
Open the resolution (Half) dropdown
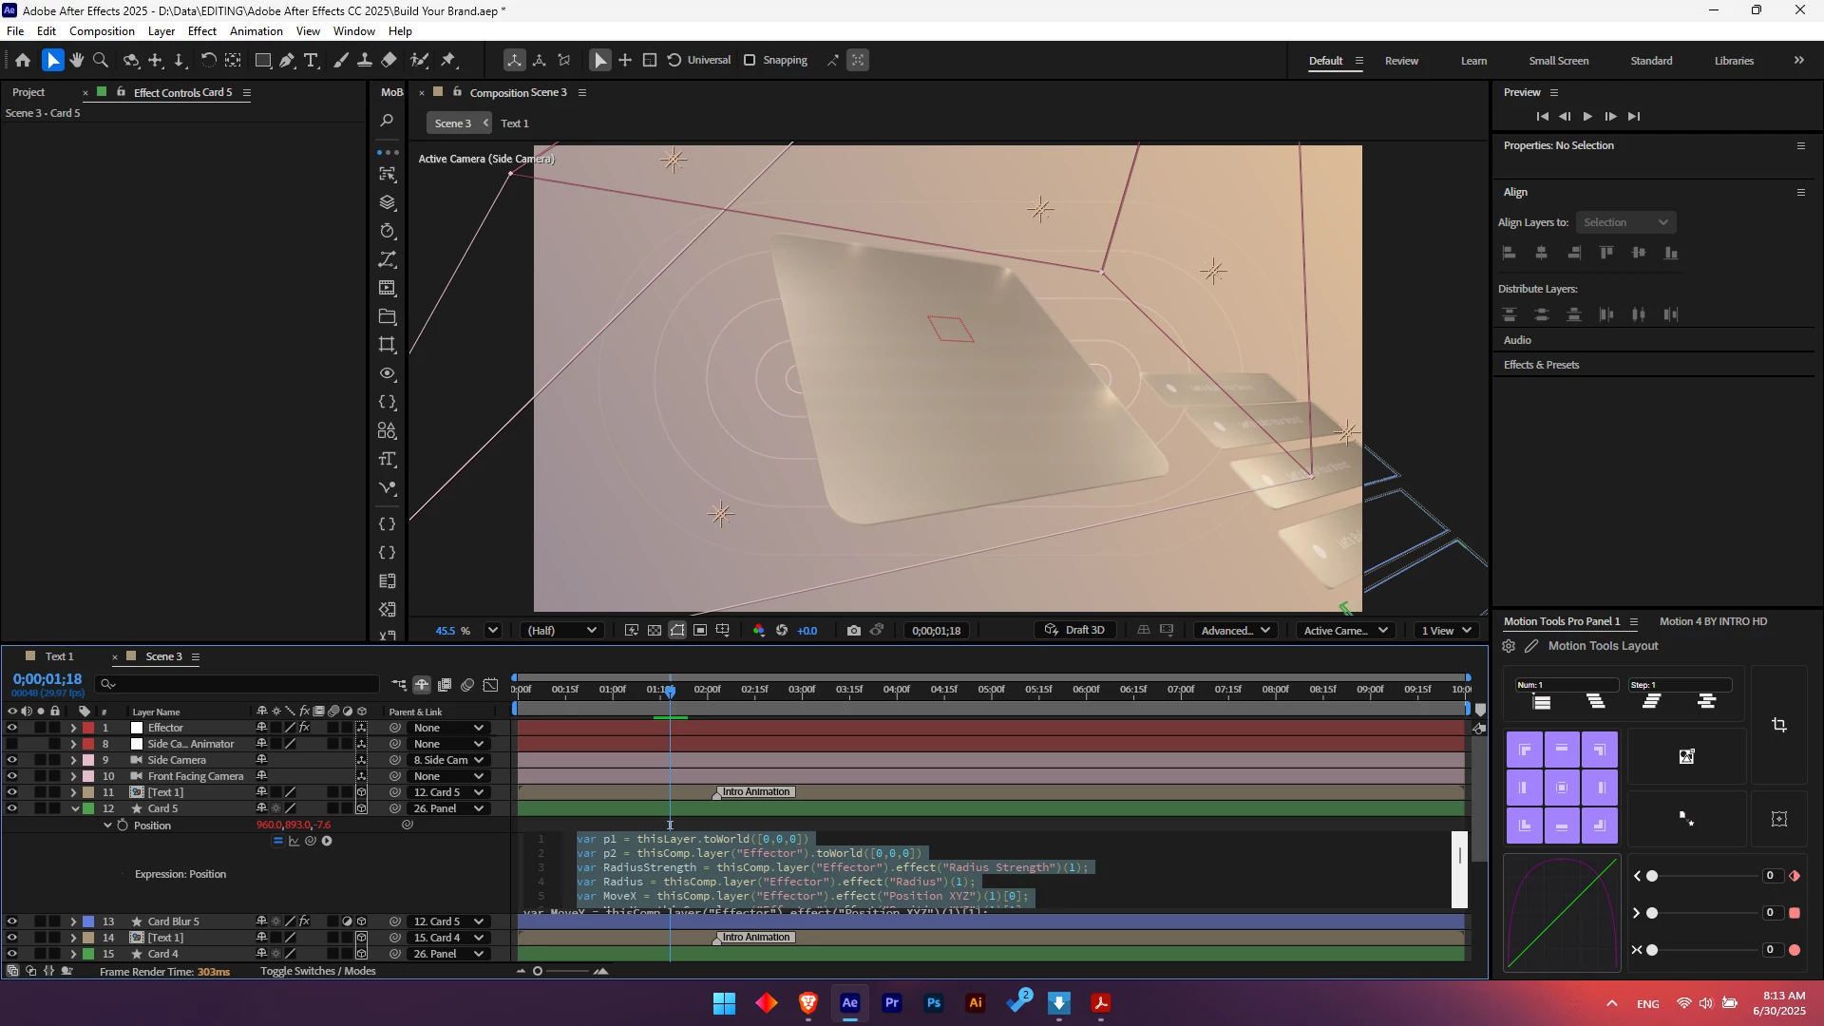click(x=562, y=630)
